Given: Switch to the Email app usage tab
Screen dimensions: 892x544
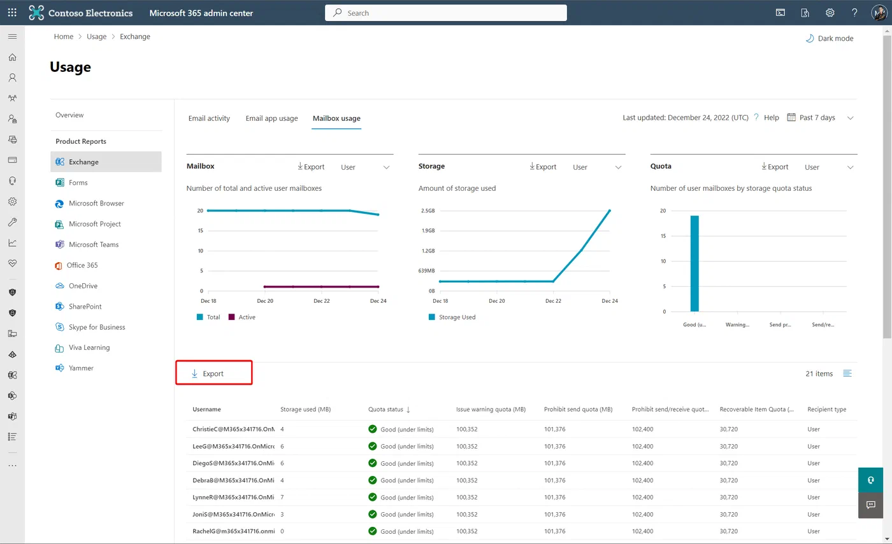Looking at the screenshot, I should (272, 118).
